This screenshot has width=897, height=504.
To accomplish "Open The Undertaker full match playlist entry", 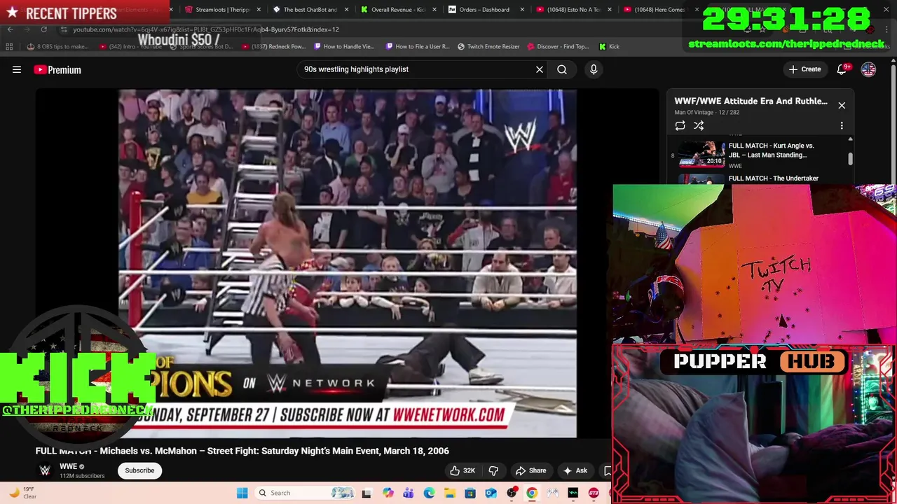I will tap(774, 178).
